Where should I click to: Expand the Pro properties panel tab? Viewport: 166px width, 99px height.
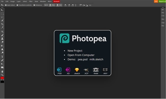(x=163, y=13)
